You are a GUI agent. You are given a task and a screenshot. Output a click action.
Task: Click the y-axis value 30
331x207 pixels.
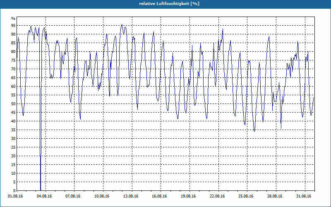coord(13,139)
